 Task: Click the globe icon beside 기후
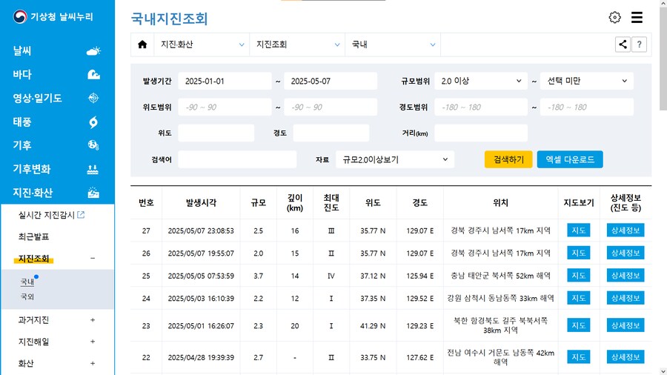tap(93, 145)
